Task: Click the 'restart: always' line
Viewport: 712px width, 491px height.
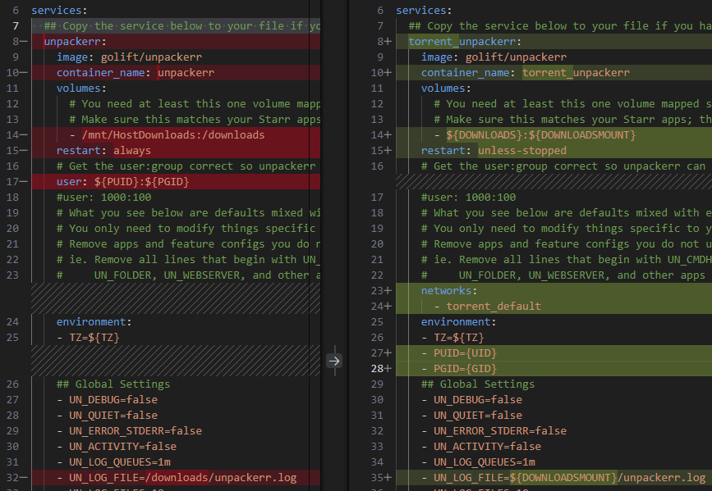Action: (x=103, y=151)
